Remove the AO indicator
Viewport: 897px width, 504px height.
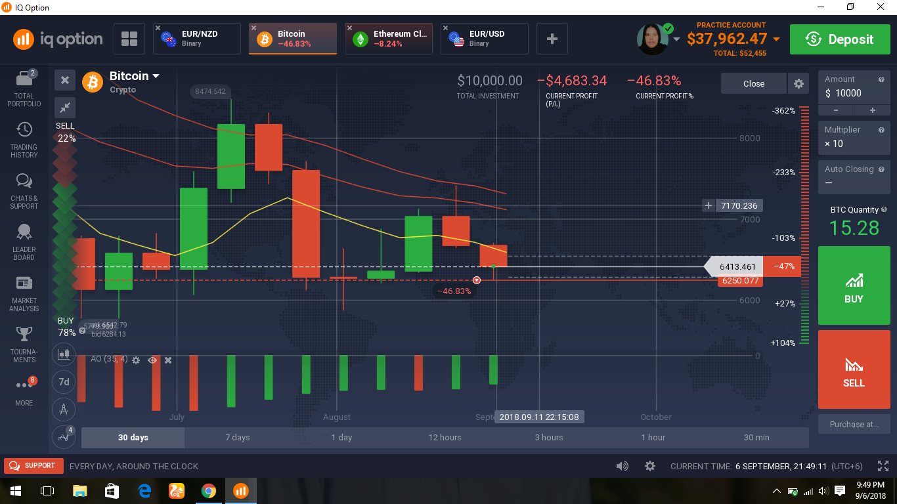[168, 360]
